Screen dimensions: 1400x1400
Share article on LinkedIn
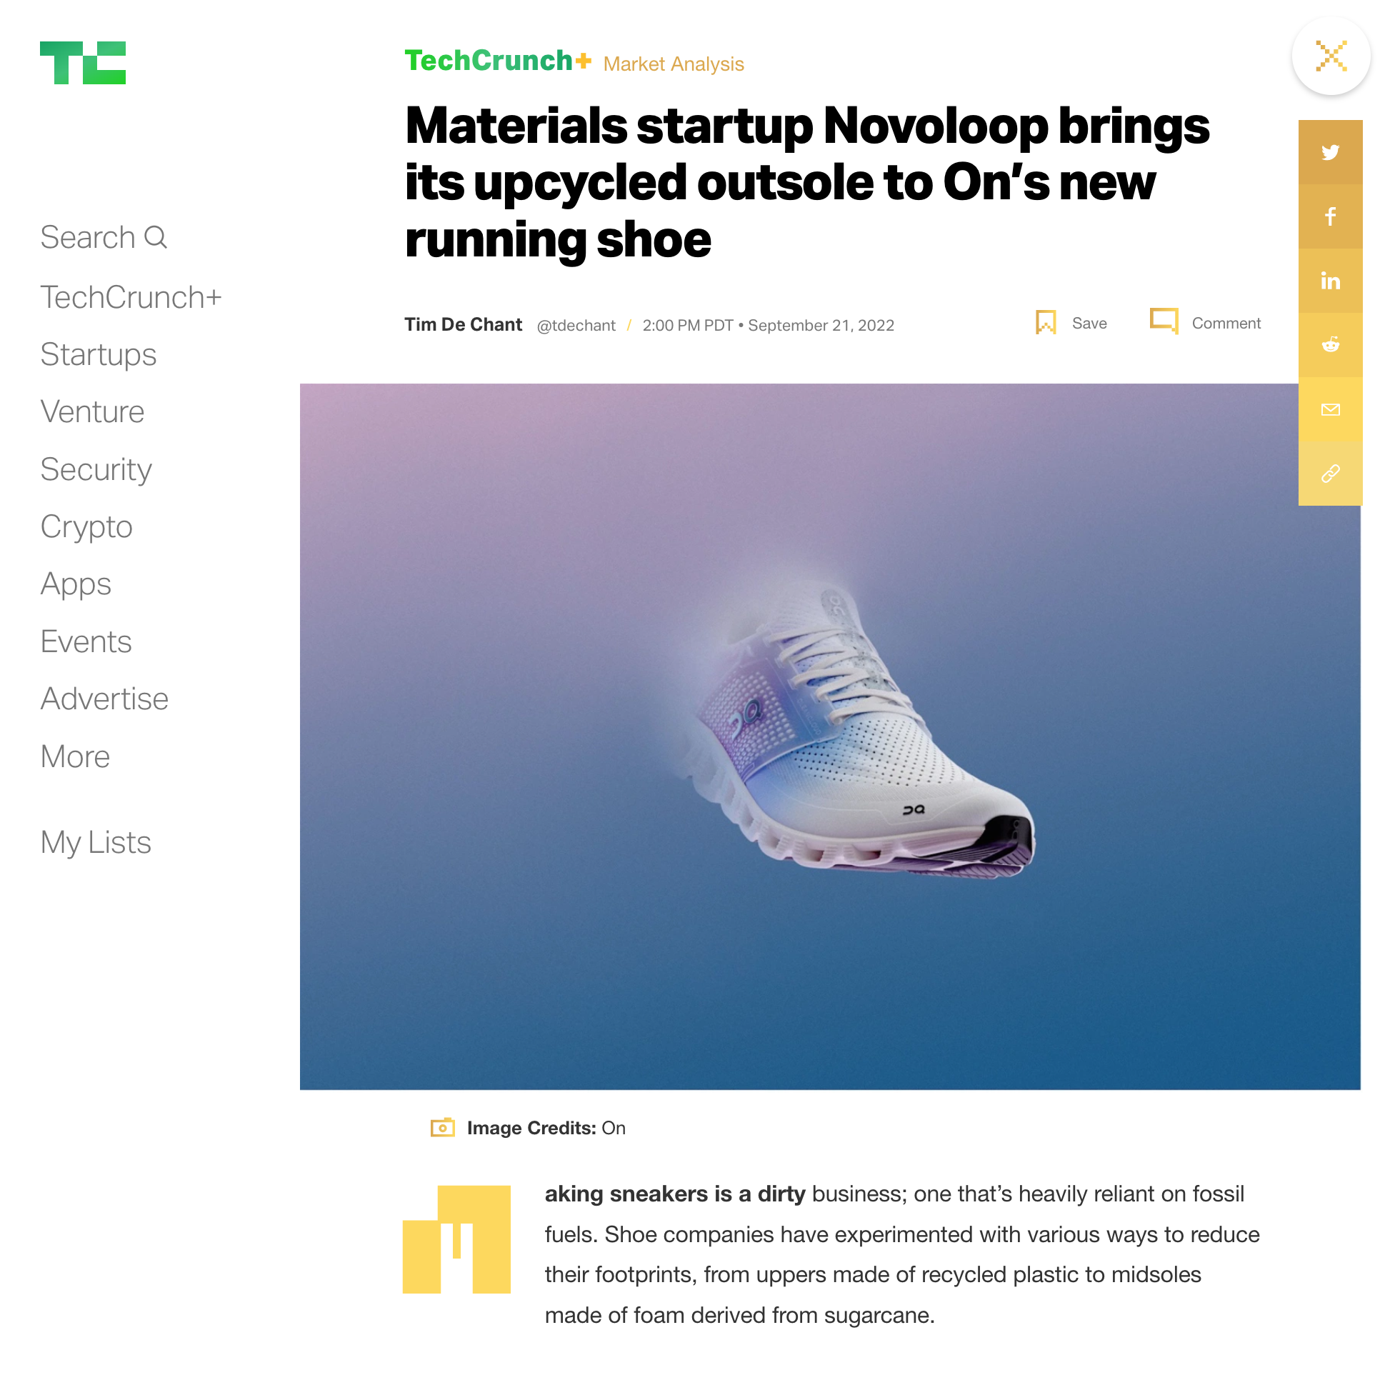coord(1330,281)
